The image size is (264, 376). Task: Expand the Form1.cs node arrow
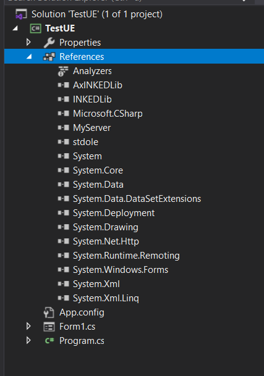click(x=28, y=326)
